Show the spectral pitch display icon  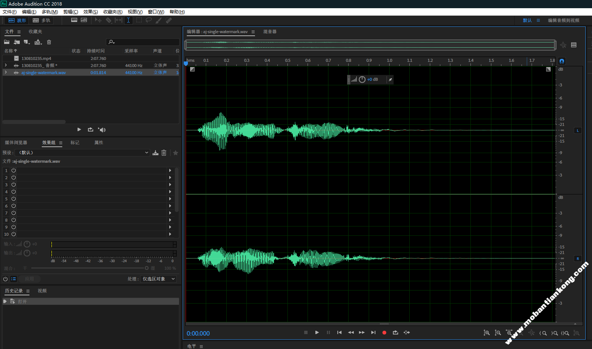coord(84,20)
